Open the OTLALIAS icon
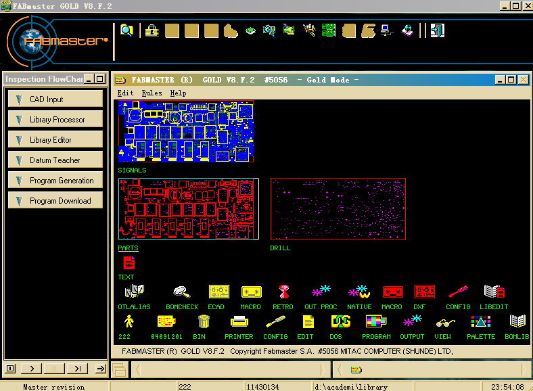The image size is (533, 391). [x=135, y=292]
